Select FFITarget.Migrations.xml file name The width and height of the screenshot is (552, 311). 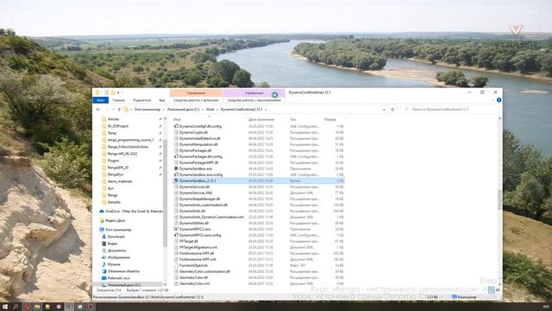pyautogui.click(x=198, y=247)
